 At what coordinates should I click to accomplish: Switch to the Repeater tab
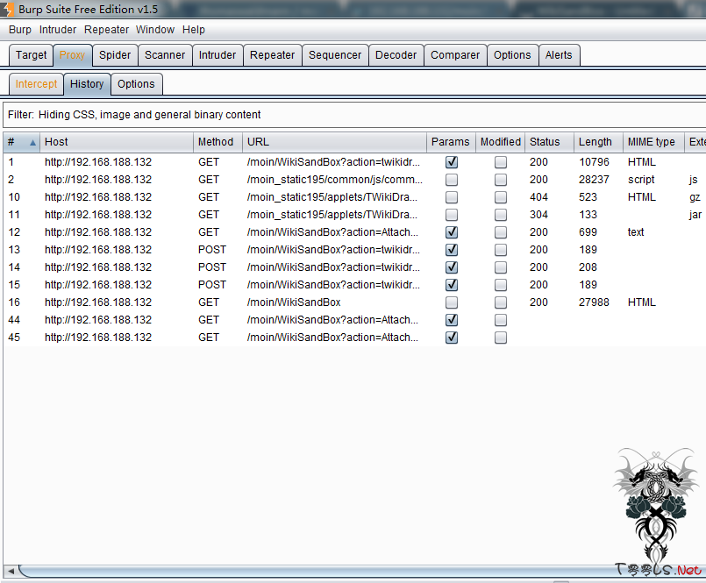tap(273, 55)
